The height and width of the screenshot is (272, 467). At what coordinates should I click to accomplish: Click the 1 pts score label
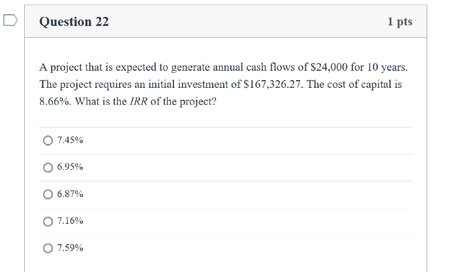pyautogui.click(x=399, y=21)
